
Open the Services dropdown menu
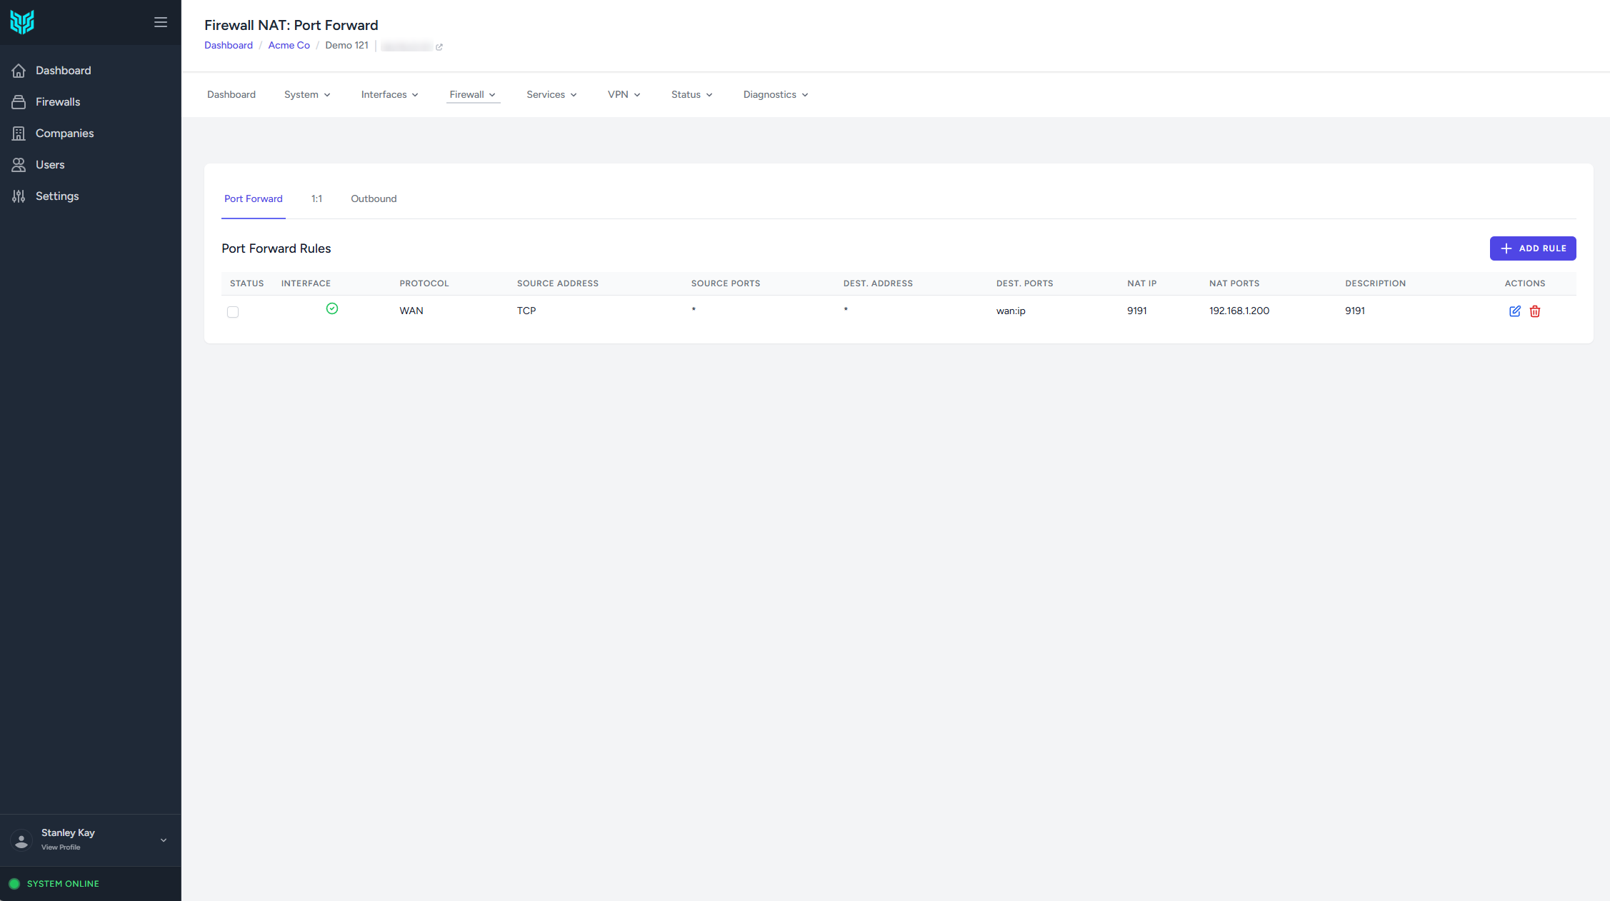pos(551,95)
